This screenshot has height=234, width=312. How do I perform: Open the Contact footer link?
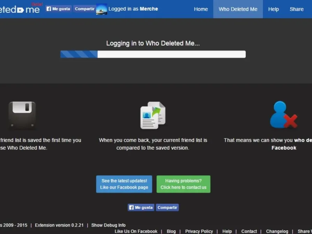[249, 231]
